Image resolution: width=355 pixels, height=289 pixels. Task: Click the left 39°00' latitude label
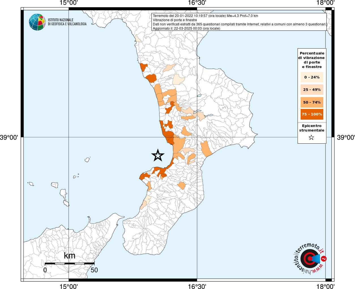9,137
